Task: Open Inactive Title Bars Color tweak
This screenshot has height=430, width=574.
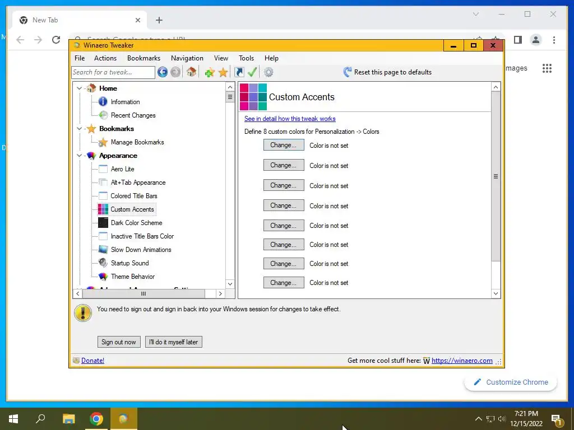Action: click(142, 236)
